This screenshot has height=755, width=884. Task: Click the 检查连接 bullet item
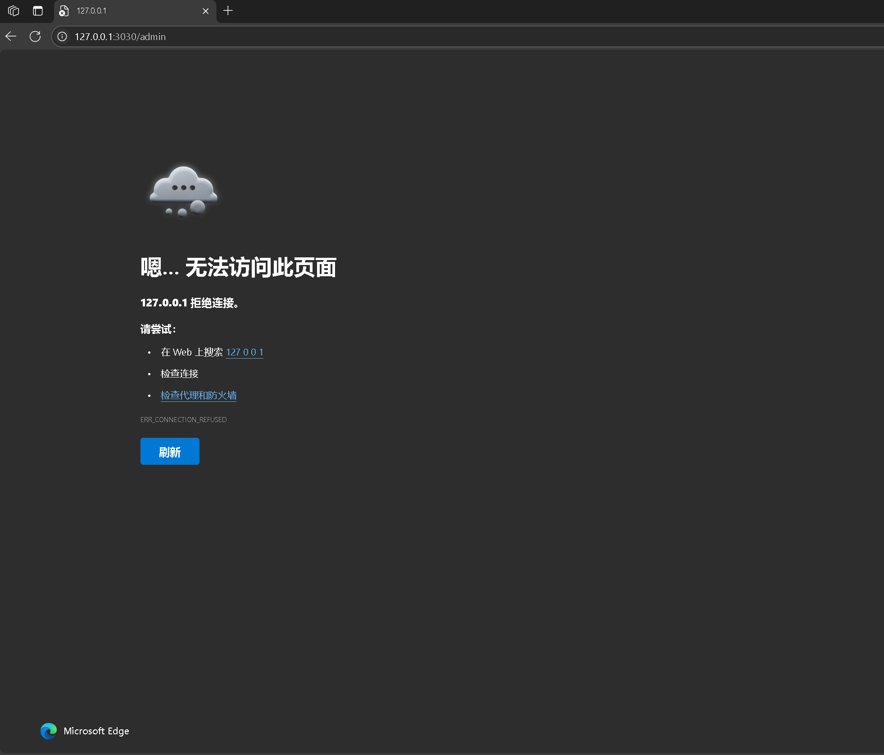point(179,373)
